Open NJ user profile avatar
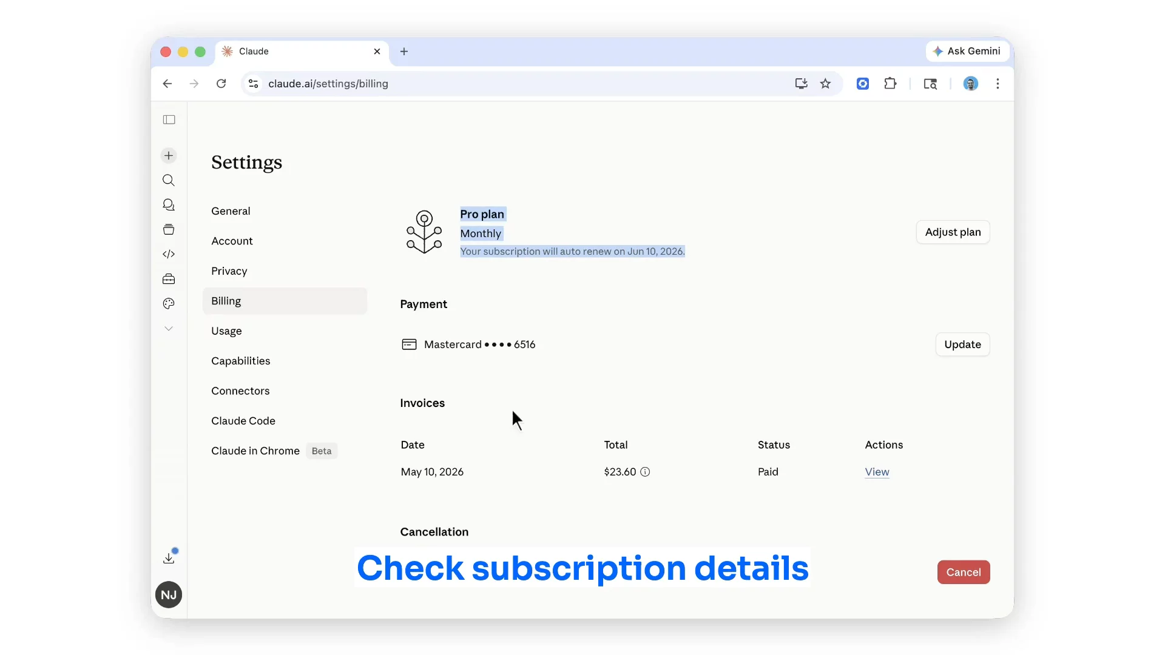Viewport: 1165px width, 655px height. [169, 595]
